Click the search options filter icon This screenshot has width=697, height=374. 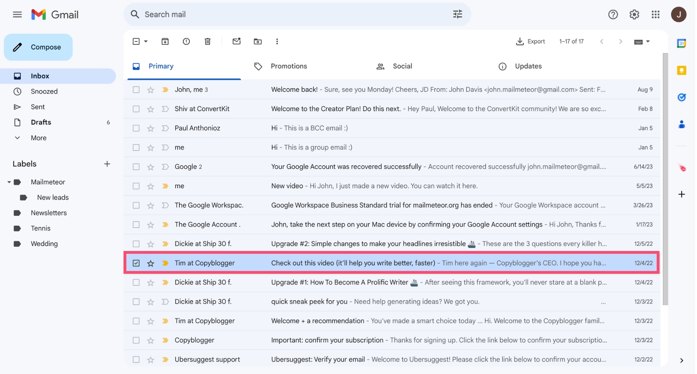[x=458, y=14]
